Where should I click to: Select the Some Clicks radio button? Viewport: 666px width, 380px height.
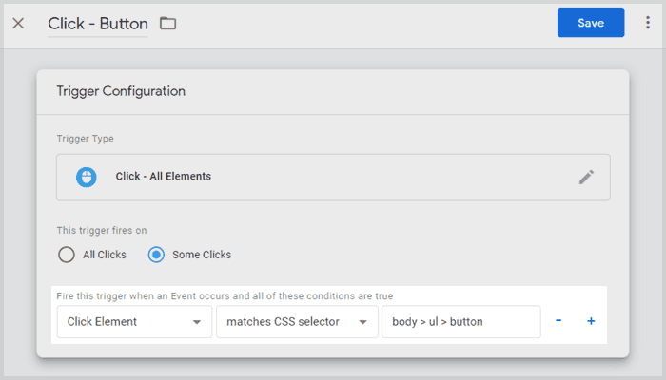(156, 255)
